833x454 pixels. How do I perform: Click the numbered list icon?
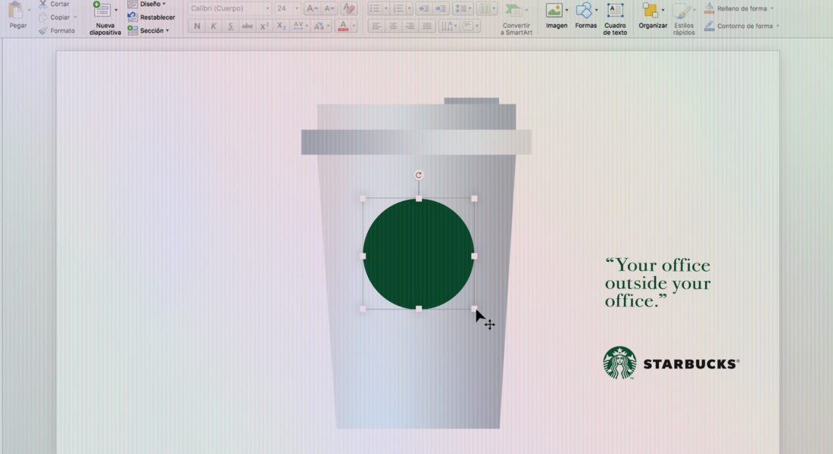coord(398,8)
